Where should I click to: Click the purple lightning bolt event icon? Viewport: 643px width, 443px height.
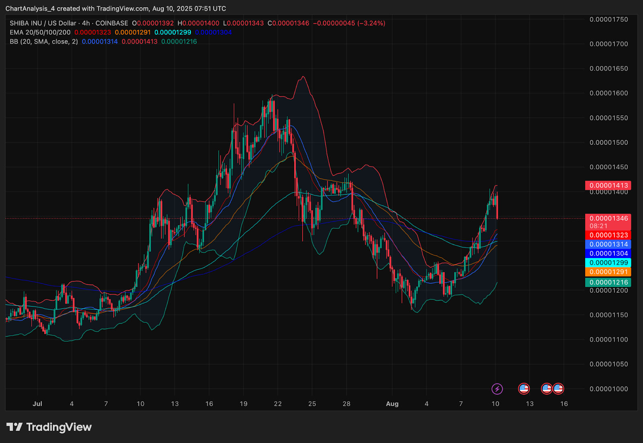tap(497, 389)
